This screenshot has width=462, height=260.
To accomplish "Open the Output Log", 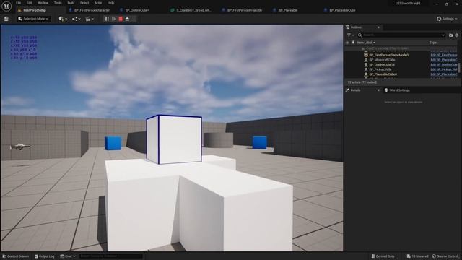I will click(45, 256).
